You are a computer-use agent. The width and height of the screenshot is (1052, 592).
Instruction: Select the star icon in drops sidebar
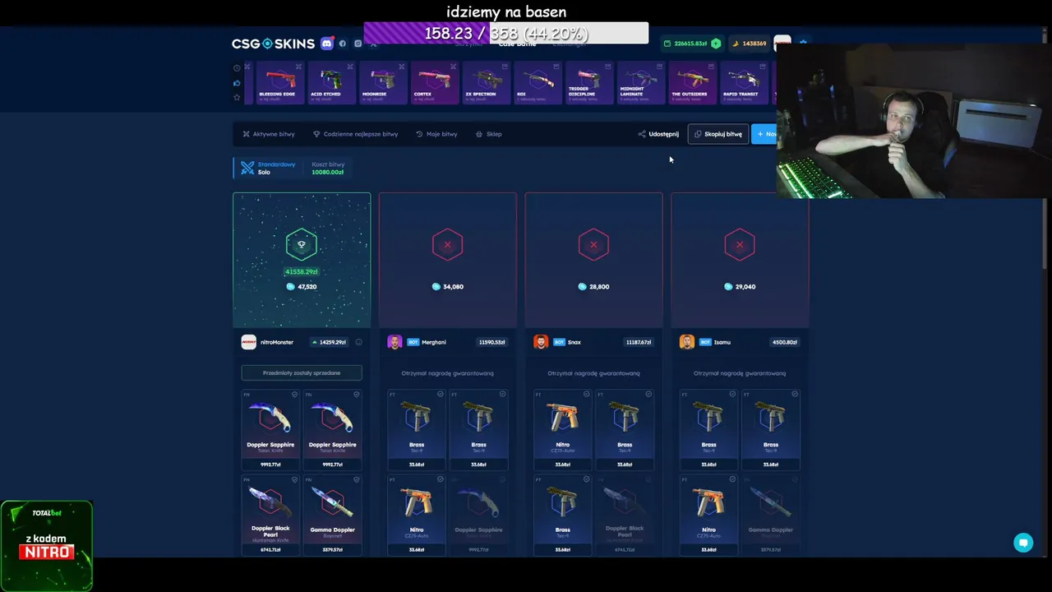(237, 97)
